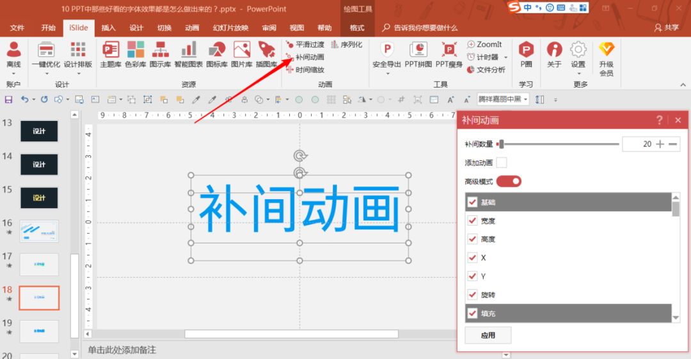This screenshot has width=691, height=359.
Task: Click the Redo icon in quick access toolbar
Action: pos(44,100)
